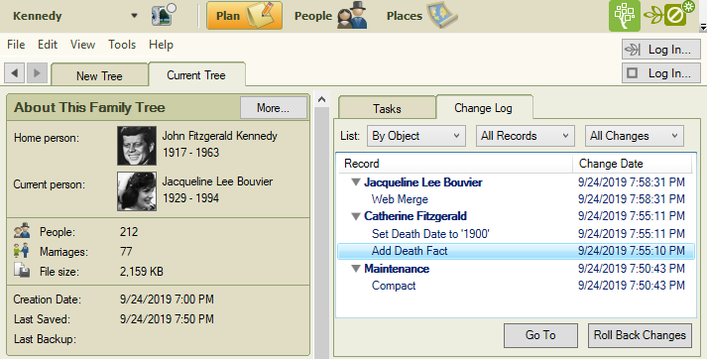The height and width of the screenshot is (359, 707).
Task: Collapse the Maintenance record group
Action: pyautogui.click(x=356, y=269)
